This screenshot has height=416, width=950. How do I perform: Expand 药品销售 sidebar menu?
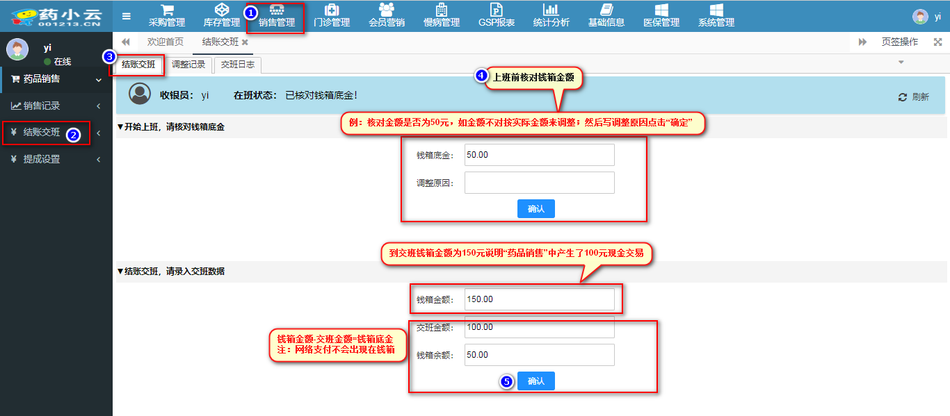56,79
